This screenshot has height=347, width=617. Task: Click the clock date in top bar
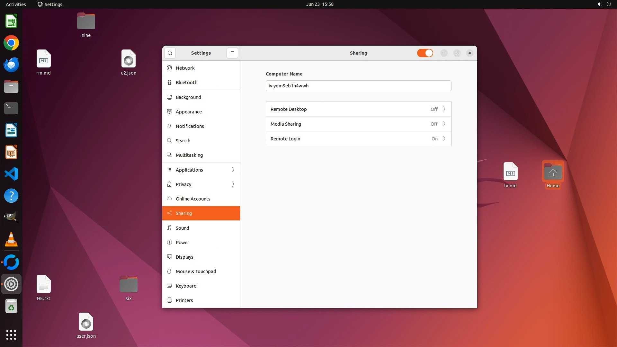[319, 4]
